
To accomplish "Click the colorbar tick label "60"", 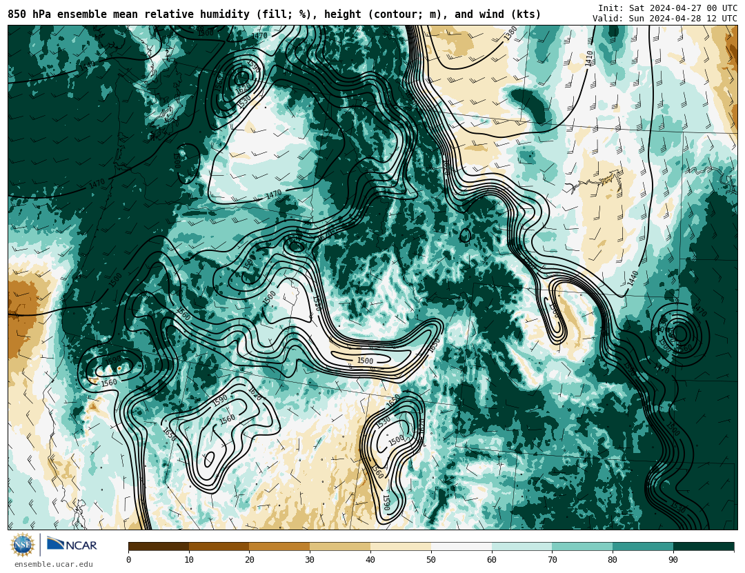I will (492, 560).
